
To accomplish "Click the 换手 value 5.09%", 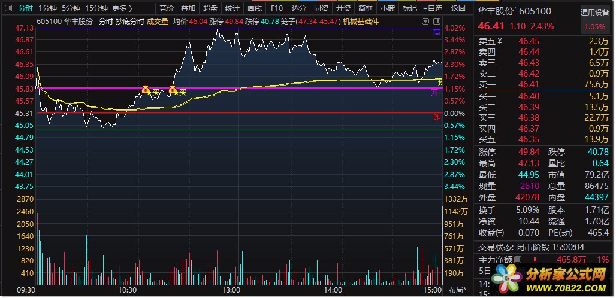I will [x=527, y=210].
